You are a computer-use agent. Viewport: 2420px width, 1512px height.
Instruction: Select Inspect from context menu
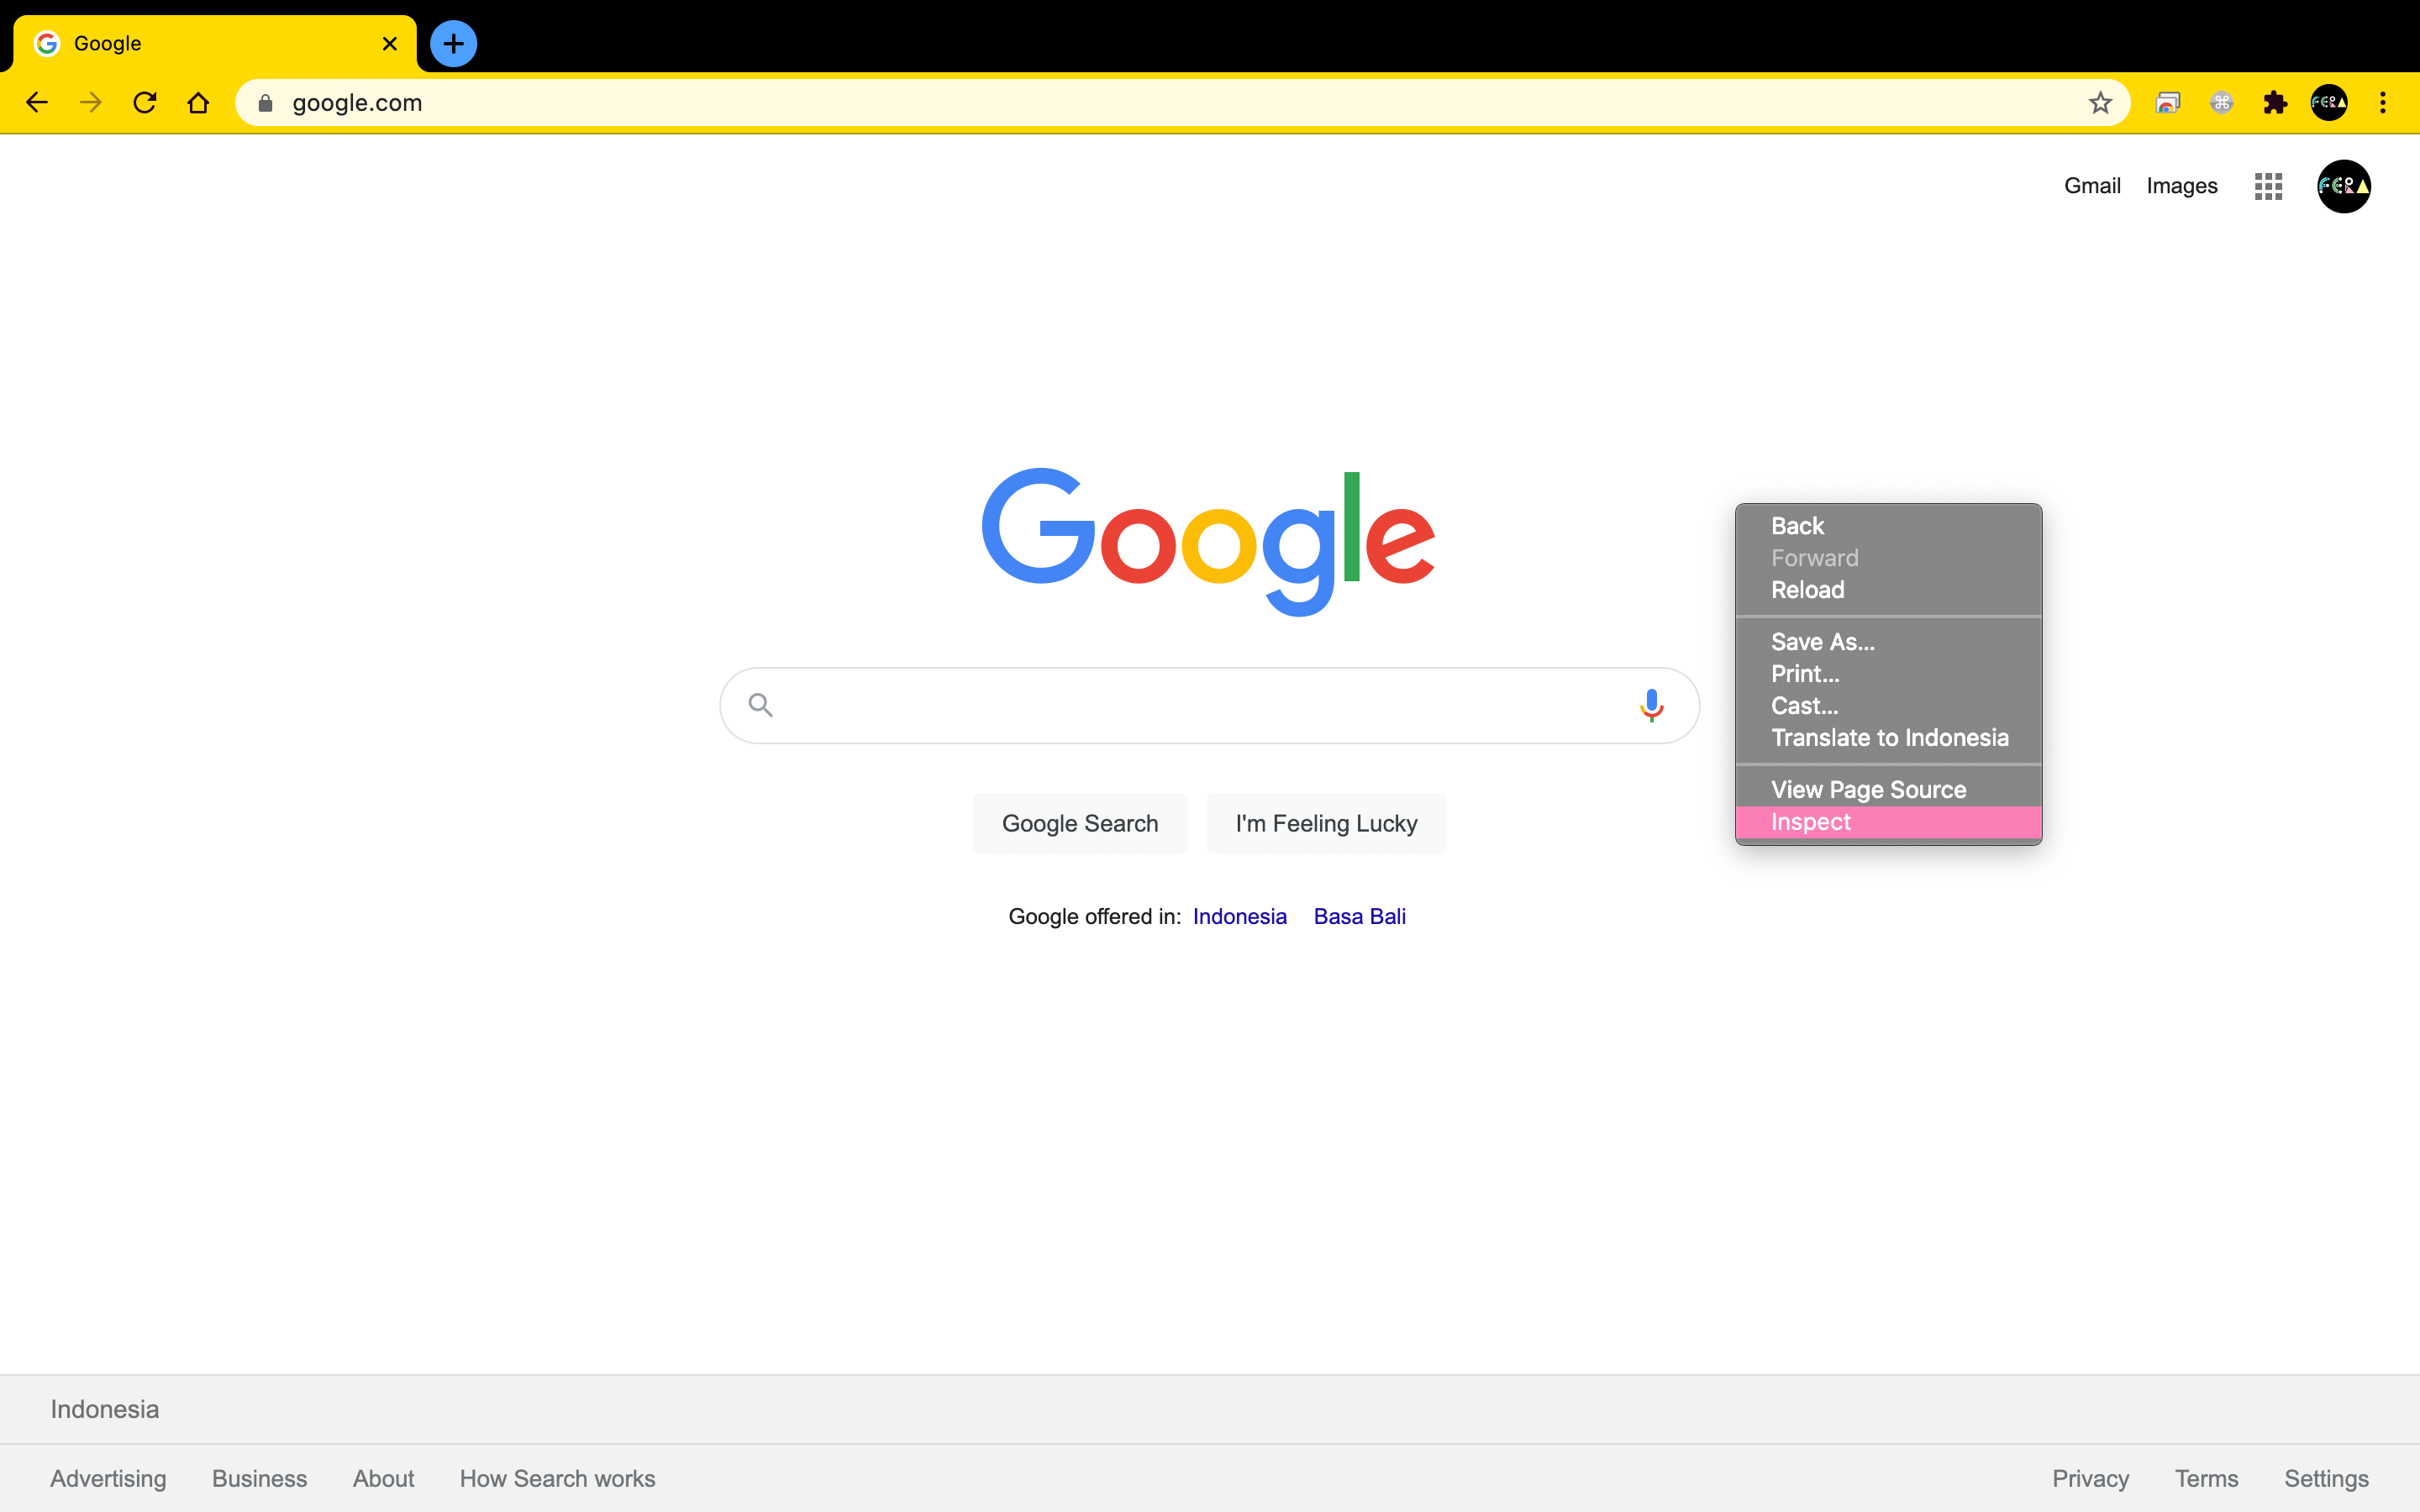(x=1811, y=822)
